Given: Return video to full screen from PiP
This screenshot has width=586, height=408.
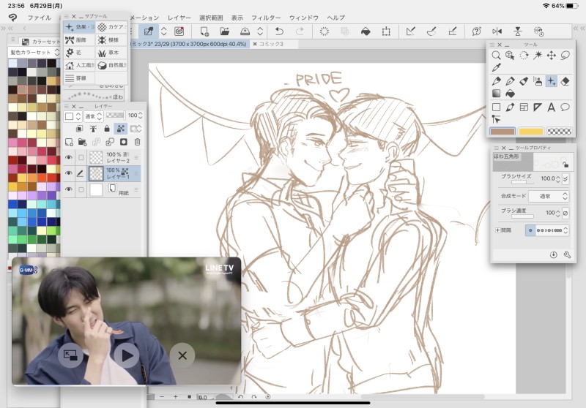Looking at the screenshot, I should (70, 355).
